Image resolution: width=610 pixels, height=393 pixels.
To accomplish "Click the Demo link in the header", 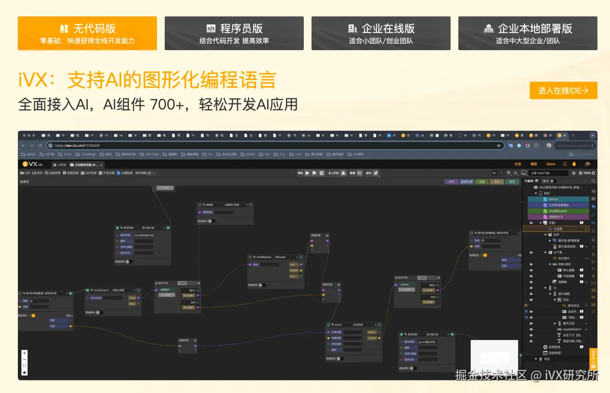I will [x=551, y=164].
